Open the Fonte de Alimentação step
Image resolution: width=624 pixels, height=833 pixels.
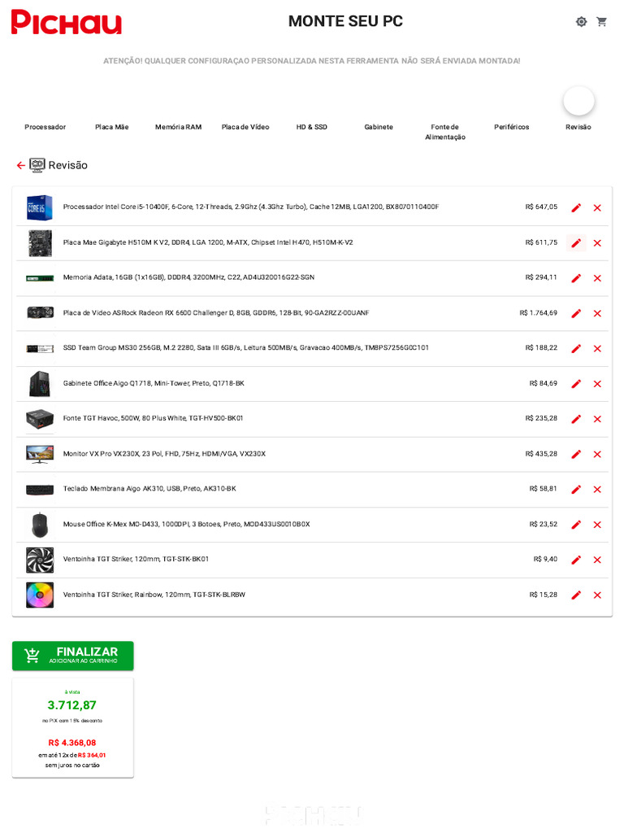pyautogui.click(x=445, y=132)
